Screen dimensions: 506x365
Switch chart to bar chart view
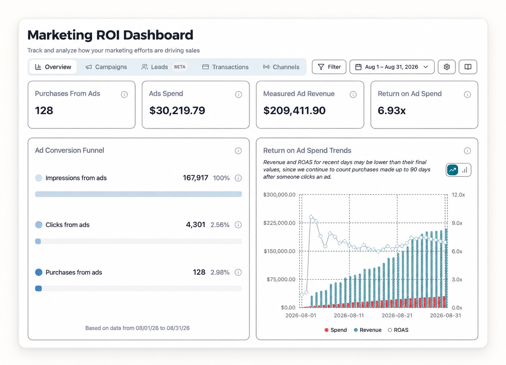pyautogui.click(x=465, y=170)
